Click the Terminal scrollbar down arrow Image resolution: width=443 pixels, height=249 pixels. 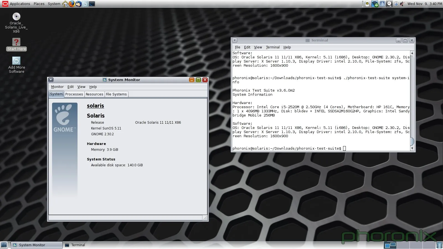pyautogui.click(x=412, y=149)
